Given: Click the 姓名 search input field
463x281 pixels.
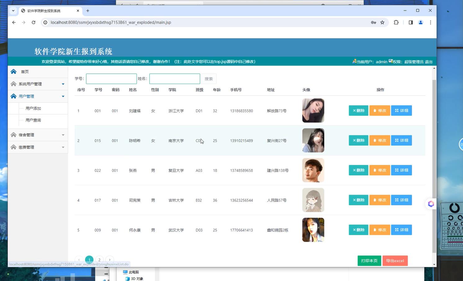Looking at the screenshot, I should coord(174,78).
